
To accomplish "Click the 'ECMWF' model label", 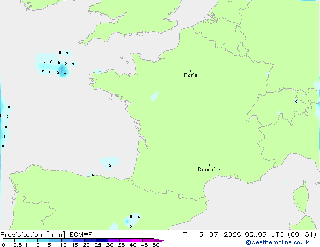I will pos(81,235).
